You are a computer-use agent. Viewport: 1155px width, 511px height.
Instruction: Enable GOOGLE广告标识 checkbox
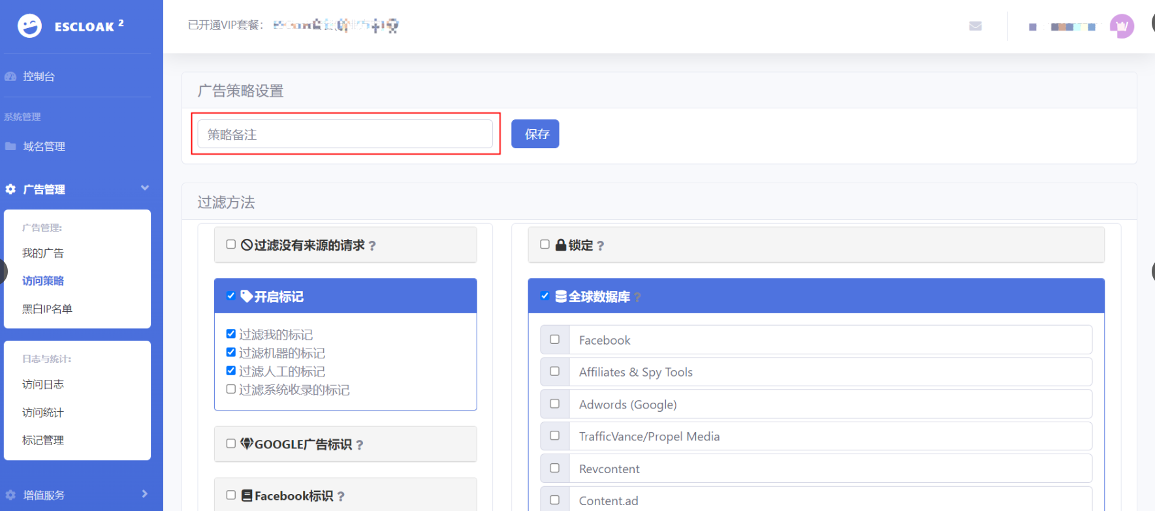pyautogui.click(x=230, y=443)
